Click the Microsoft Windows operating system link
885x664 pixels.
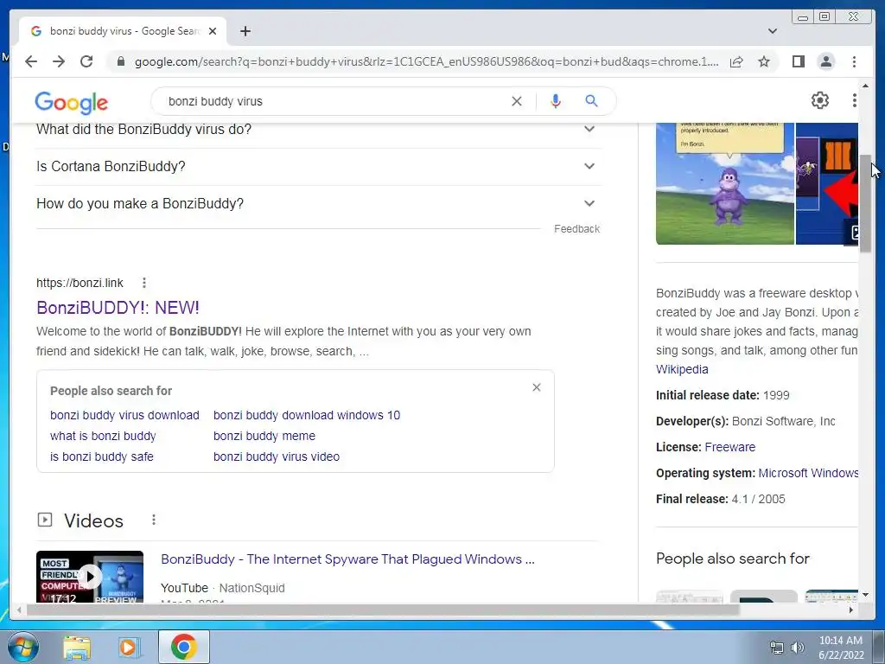(x=808, y=473)
